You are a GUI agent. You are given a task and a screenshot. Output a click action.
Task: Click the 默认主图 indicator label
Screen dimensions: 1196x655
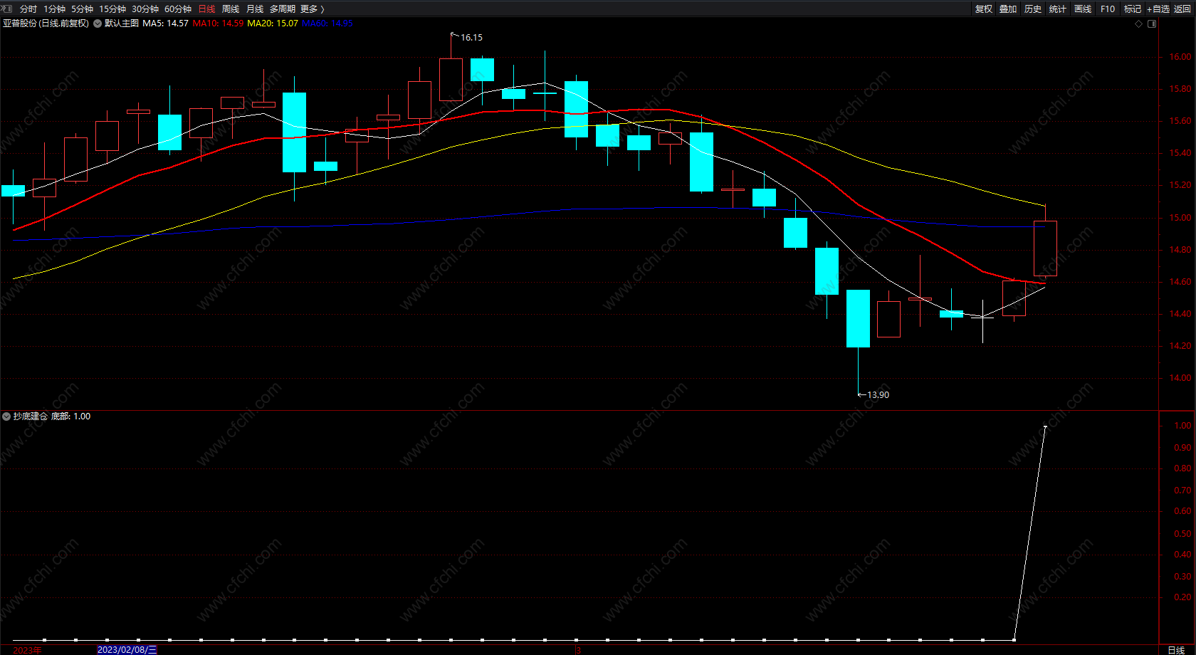(x=122, y=23)
